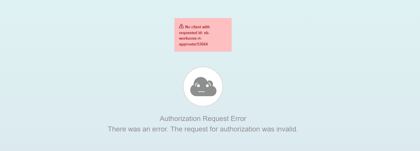Click the sad cloud error icon
Image resolution: width=420 pixels, height=151 pixels.
[203, 87]
